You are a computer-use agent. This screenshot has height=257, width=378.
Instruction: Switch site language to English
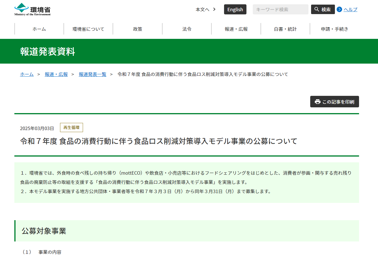235,9
